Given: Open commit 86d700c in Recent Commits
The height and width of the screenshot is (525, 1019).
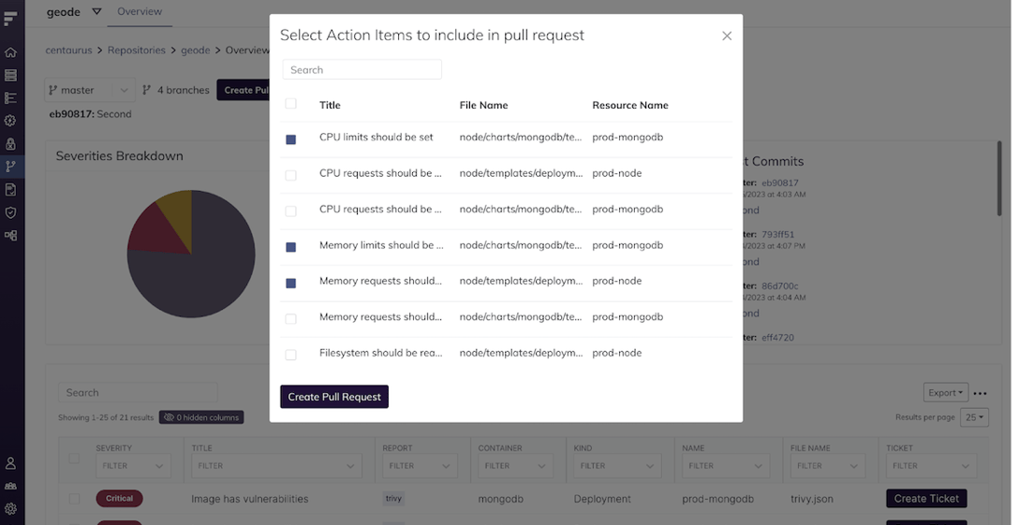Looking at the screenshot, I should tap(780, 285).
